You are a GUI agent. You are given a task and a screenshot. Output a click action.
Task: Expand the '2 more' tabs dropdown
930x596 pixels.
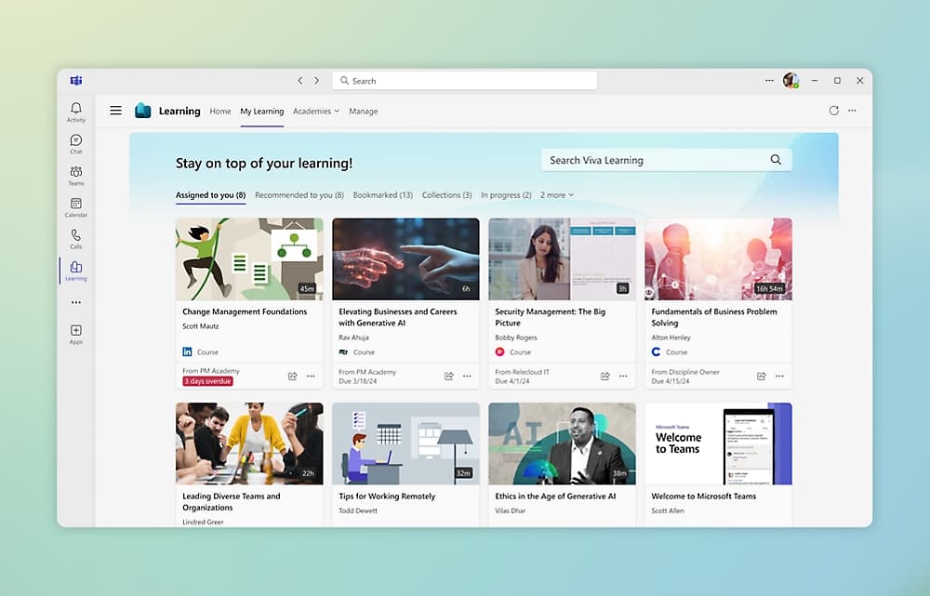click(557, 195)
